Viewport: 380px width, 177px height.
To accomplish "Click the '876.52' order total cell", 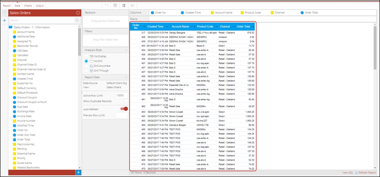I will [x=250, y=33].
